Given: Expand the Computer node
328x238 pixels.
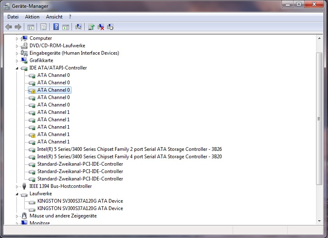Looking at the screenshot, I should pyautogui.click(x=17, y=39).
